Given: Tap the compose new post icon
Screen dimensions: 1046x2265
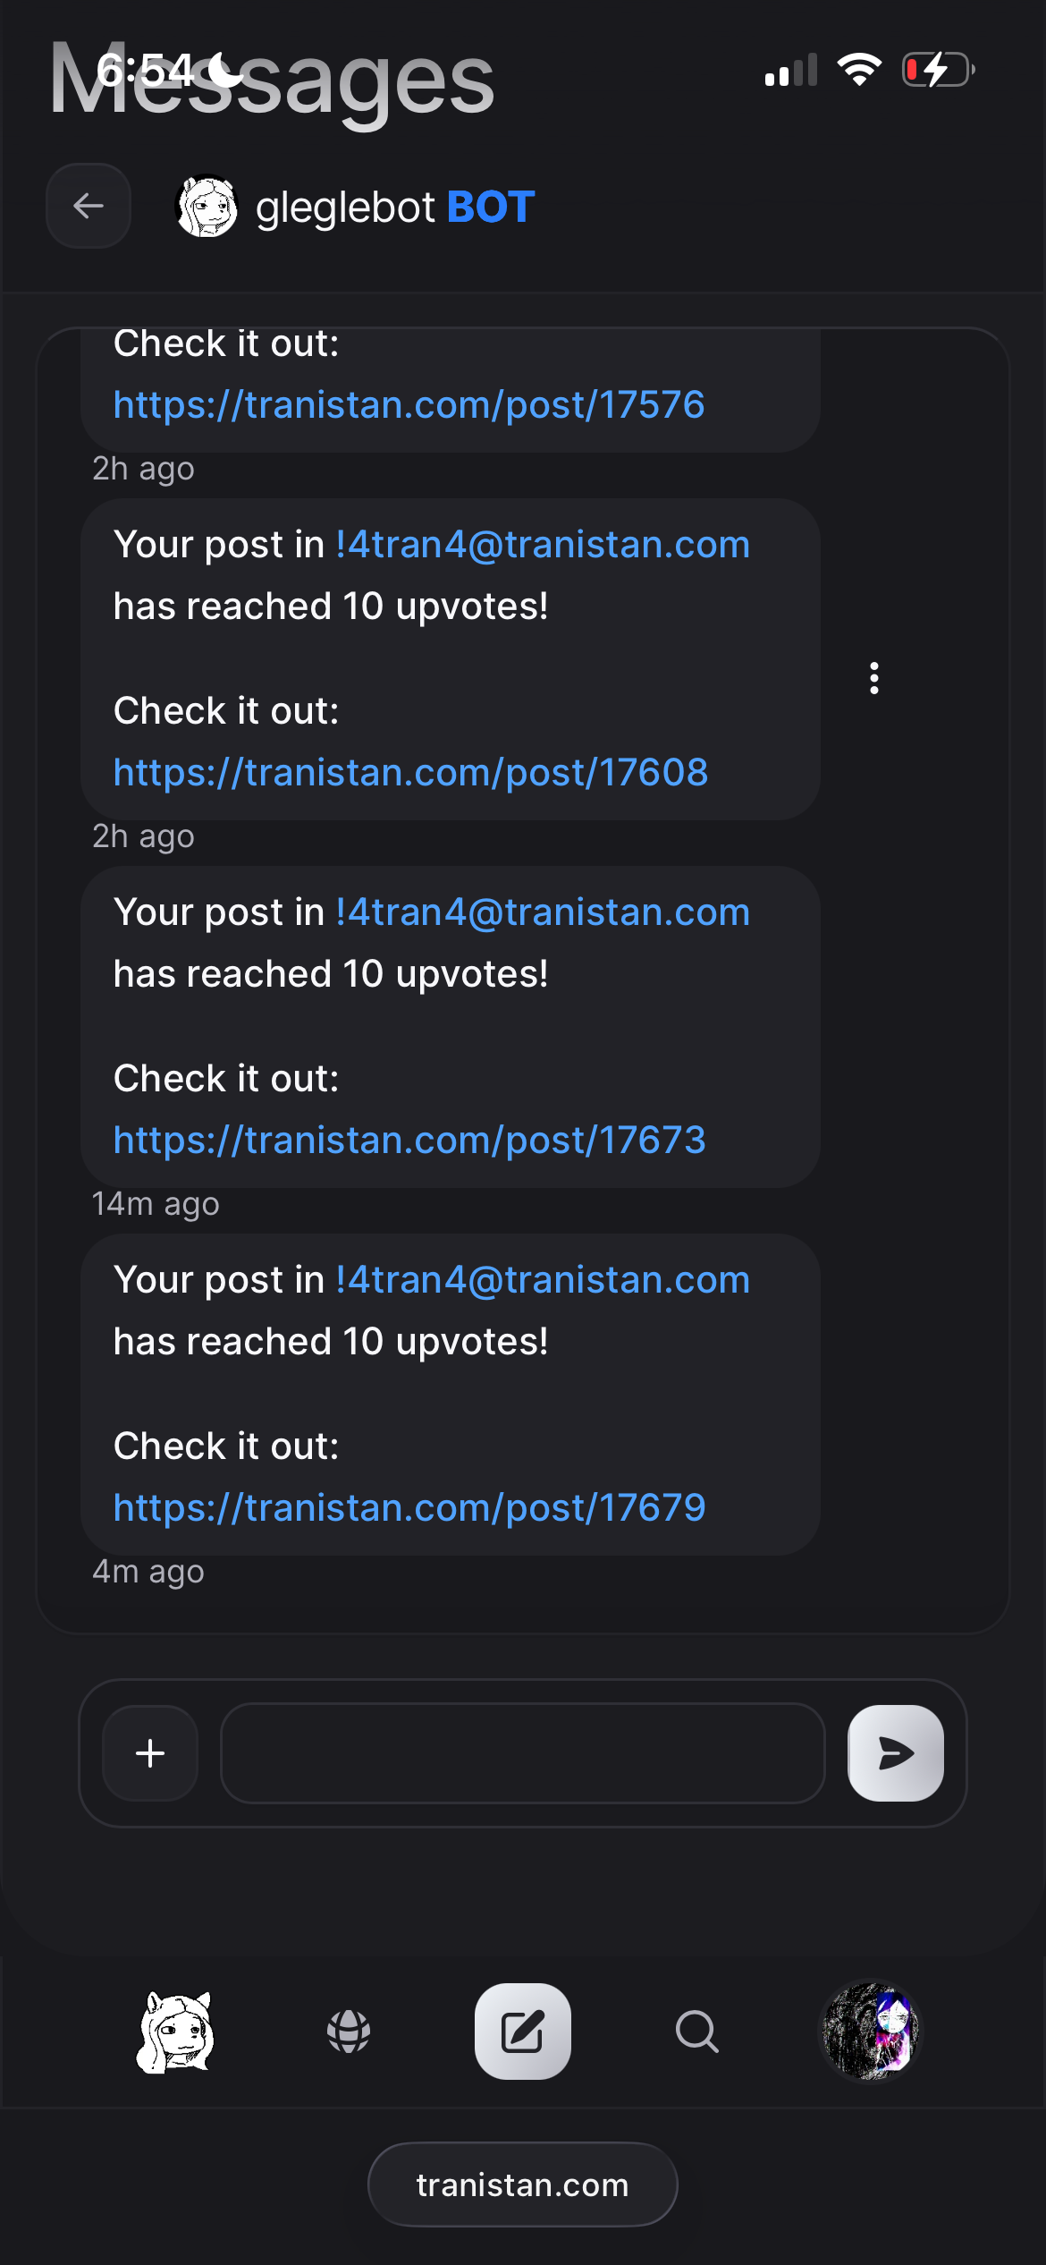Looking at the screenshot, I should [x=522, y=2032].
